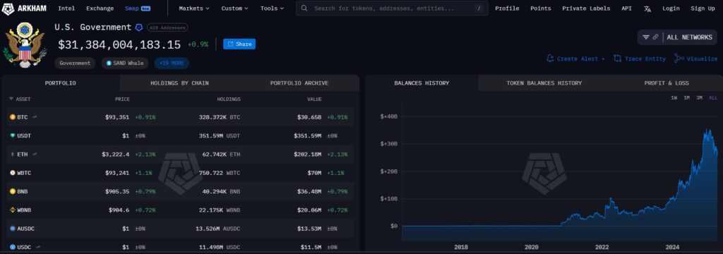Click the $31,384,004,183.15 total balance
Viewport: 723px width, 254px height.
119,44
